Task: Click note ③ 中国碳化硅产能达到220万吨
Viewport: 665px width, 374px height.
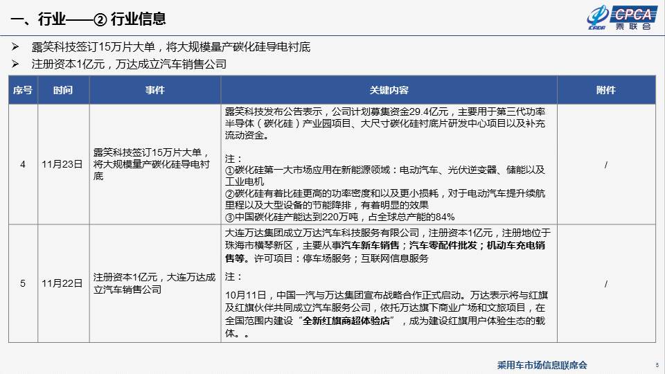Action: coord(339,217)
